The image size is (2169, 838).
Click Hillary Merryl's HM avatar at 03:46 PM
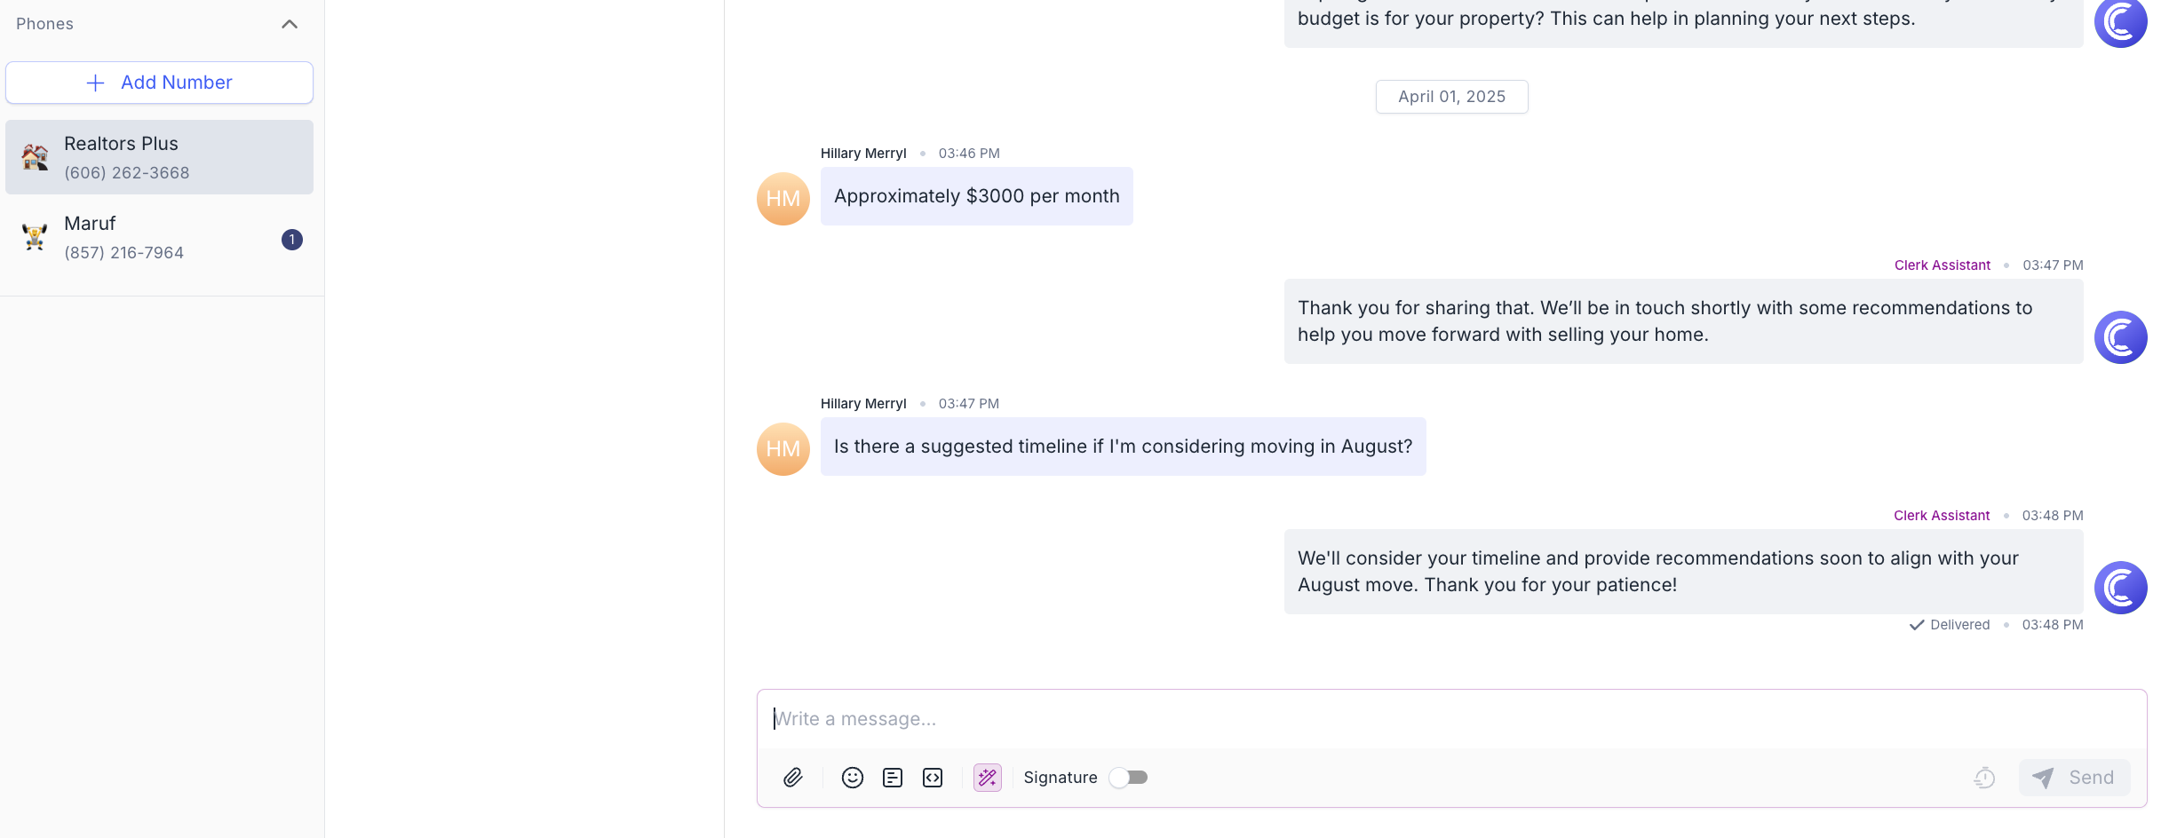(x=783, y=199)
